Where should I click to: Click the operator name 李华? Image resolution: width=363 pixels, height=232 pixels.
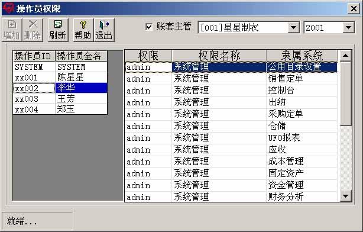(81, 88)
